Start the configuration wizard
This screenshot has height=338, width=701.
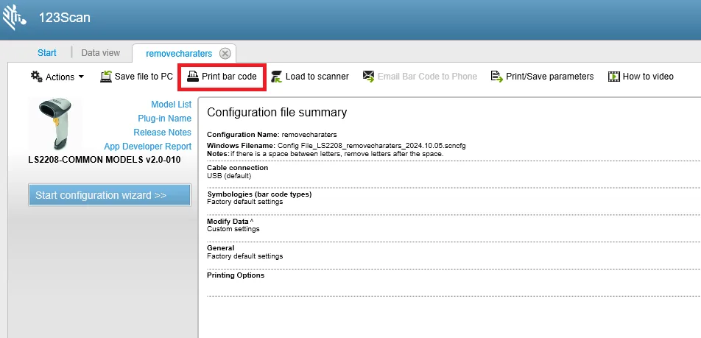point(110,195)
